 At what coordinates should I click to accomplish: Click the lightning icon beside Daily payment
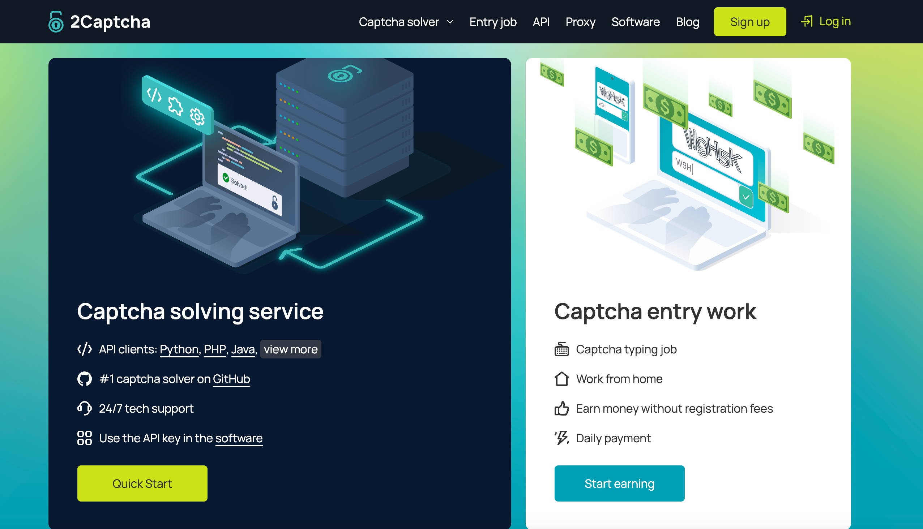[x=561, y=438]
